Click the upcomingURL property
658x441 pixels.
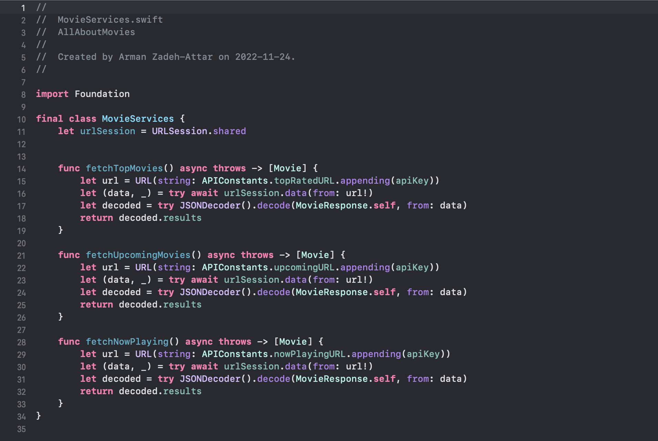(x=304, y=267)
